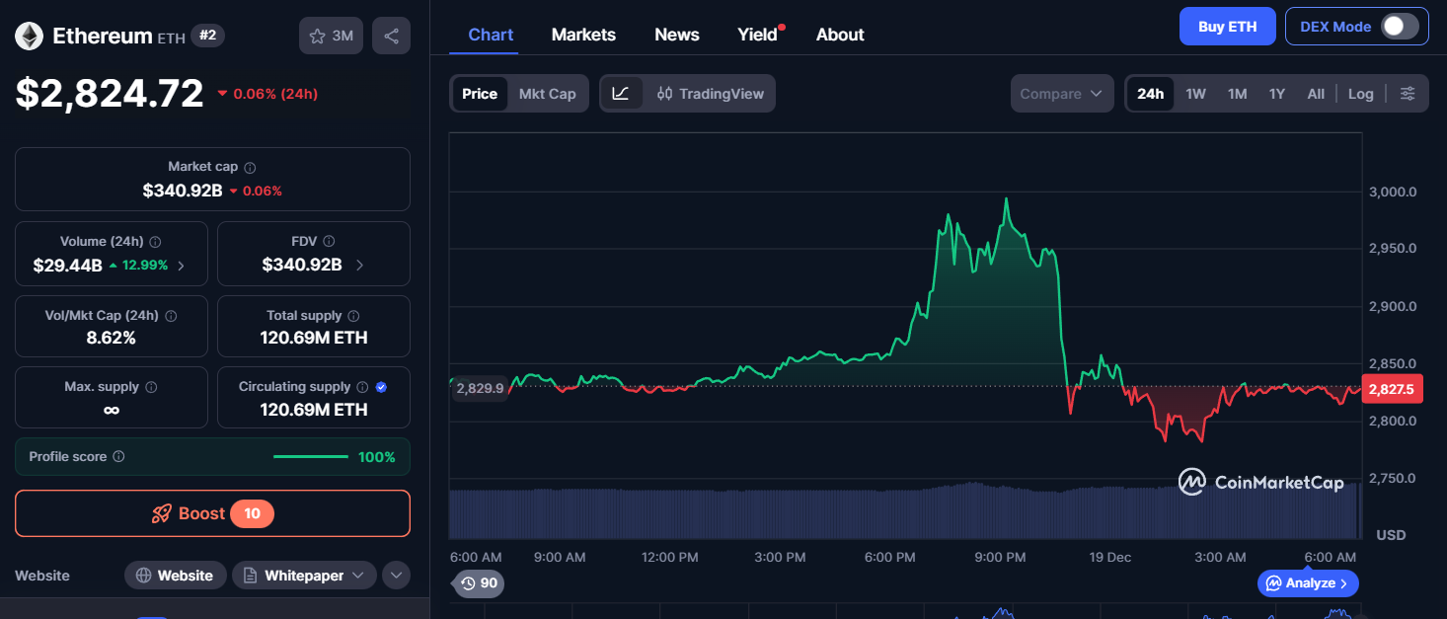Select the 1W timeframe
1447x619 pixels.
1195,93
